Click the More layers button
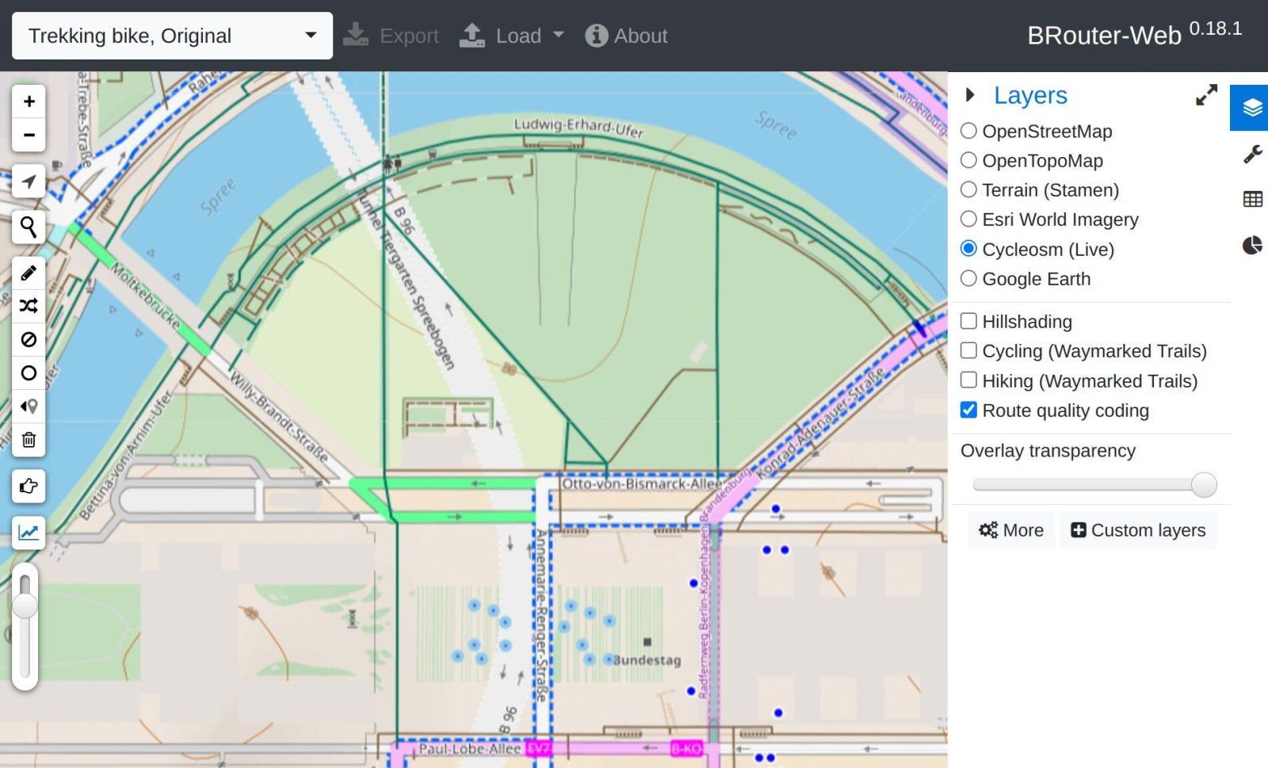This screenshot has width=1268, height=768. (x=1011, y=530)
